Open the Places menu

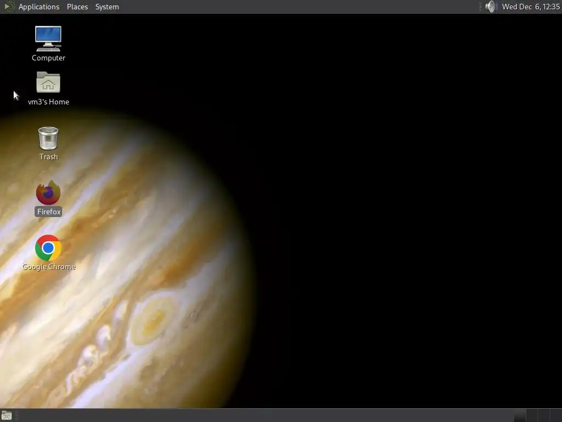77,7
